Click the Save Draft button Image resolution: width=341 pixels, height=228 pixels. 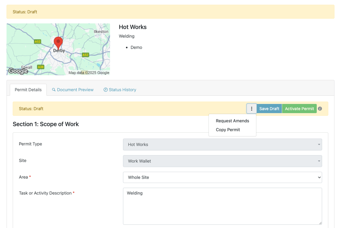269,109
